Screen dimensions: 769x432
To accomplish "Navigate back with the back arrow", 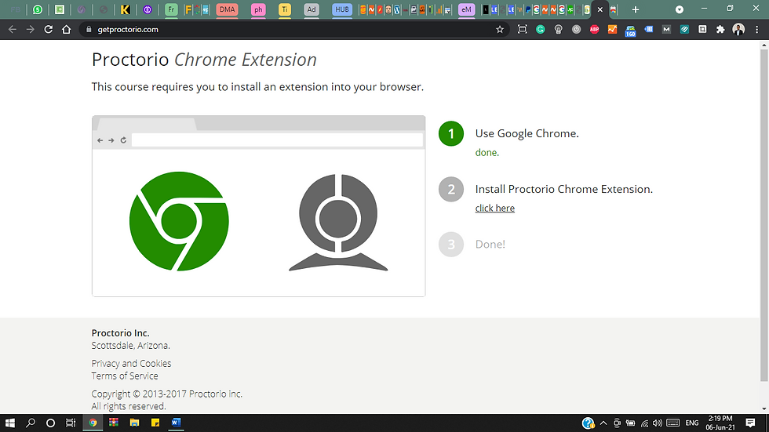I will (x=13, y=29).
